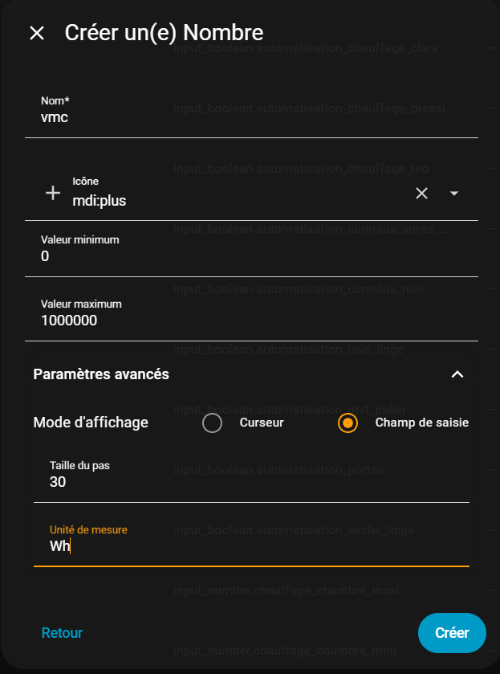Select the Curseur radio circle
The image size is (500, 674).
pyautogui.click(x=212, y=423)
